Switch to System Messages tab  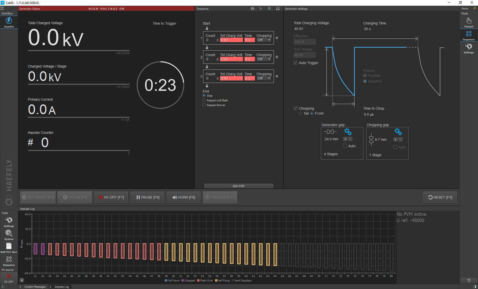35,287
